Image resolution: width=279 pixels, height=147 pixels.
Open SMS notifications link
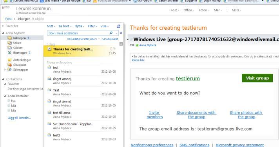pyautogui.click(x=194, y=145)
